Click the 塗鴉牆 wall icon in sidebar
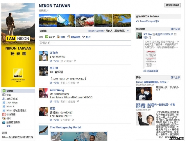186x141 pixels. pos(4,91)
